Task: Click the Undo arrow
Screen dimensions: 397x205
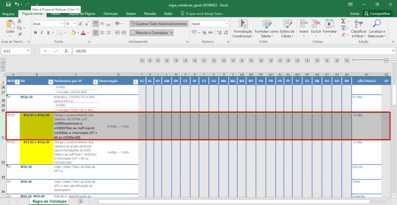Action: pyautogui.click(x=17, y=4)
